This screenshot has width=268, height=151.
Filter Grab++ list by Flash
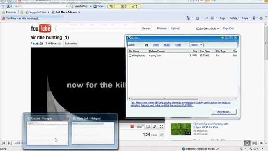tap(178, 45)
